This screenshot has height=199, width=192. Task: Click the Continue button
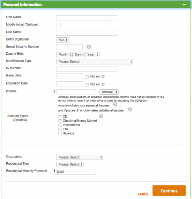click(x=169, y=191)
